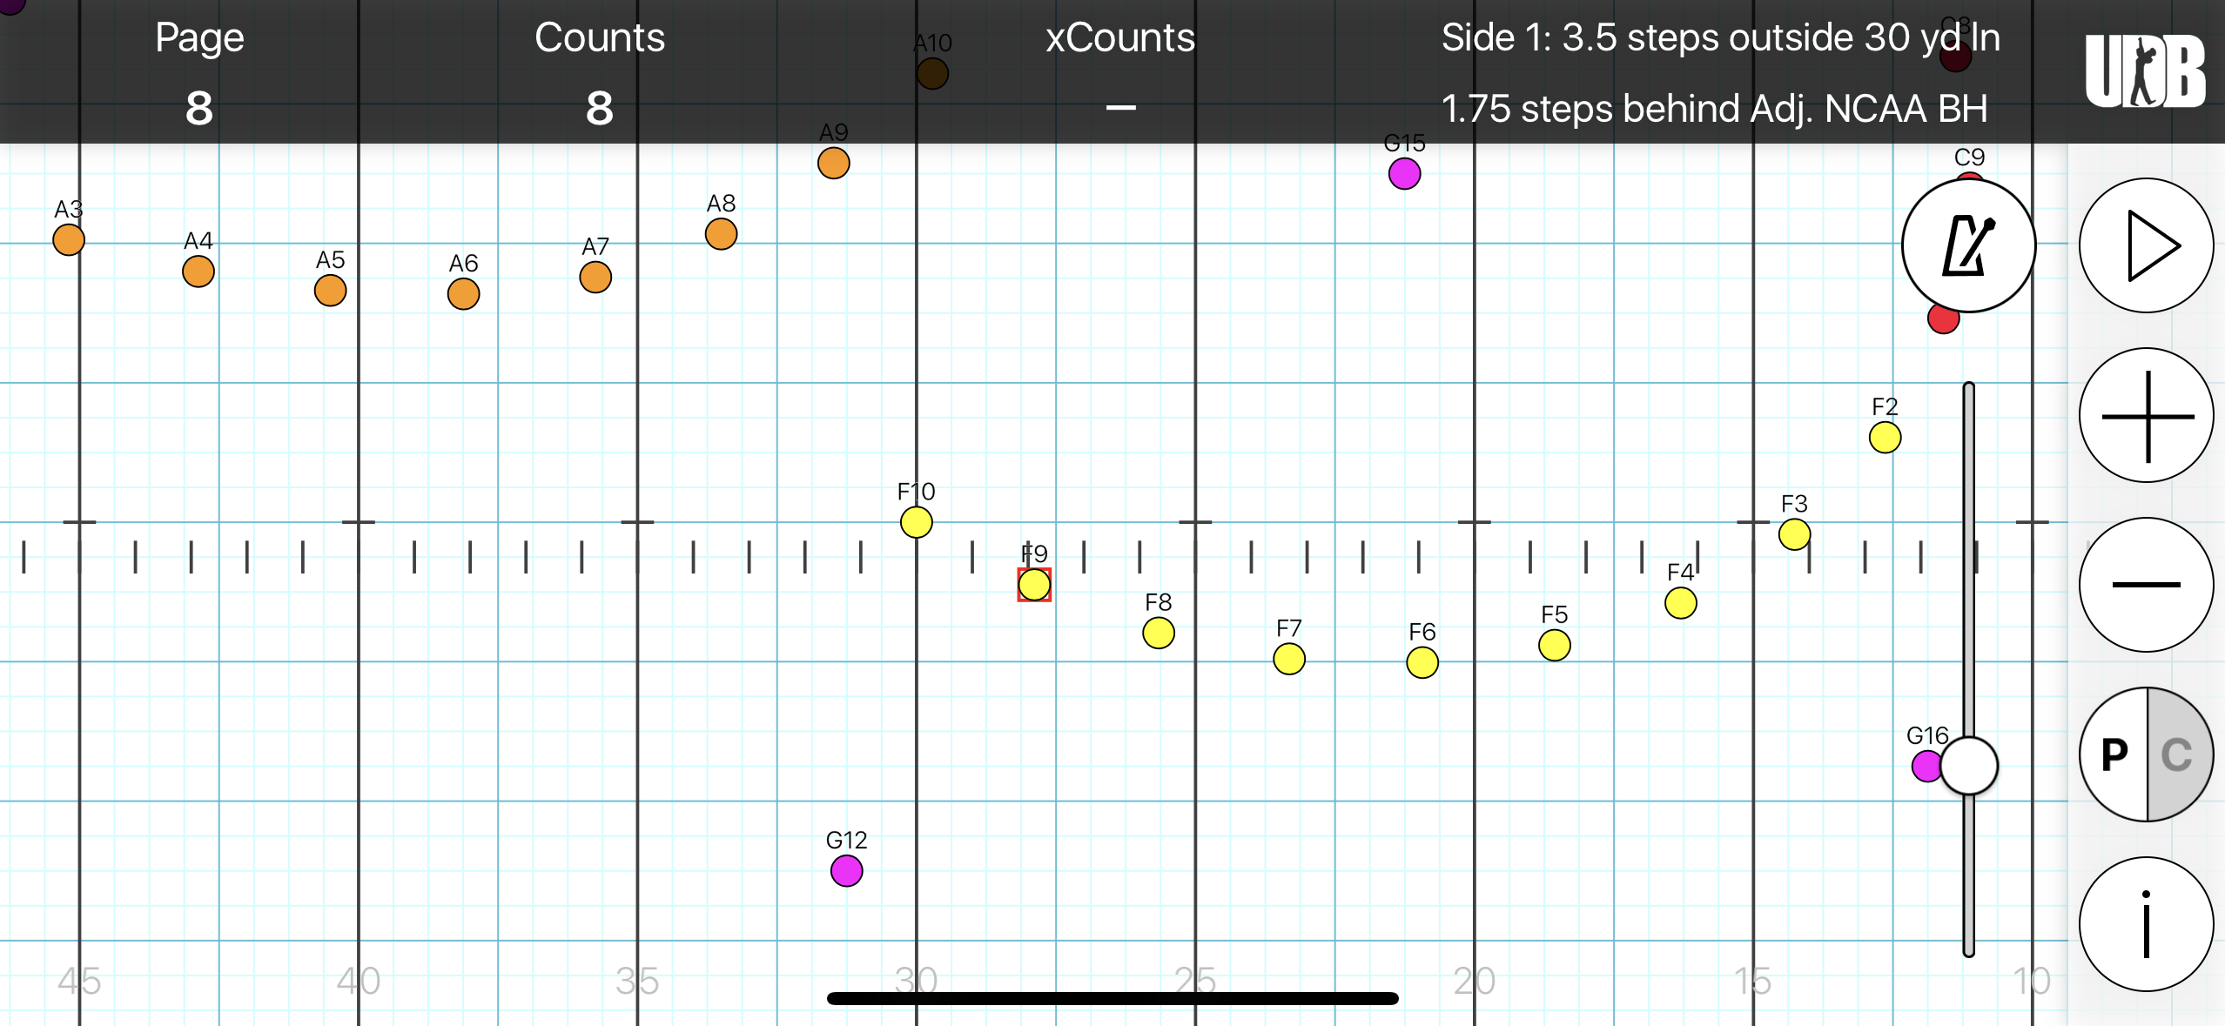Zoom in with the plus button
Screen dimensions: 2225x1026
point(2146,415)
